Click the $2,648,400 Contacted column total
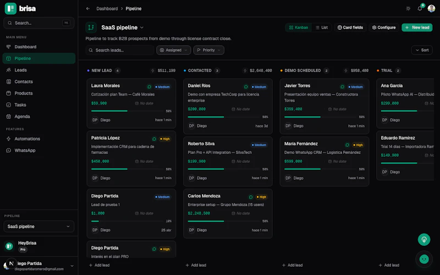This screenshot has height=275, width=440. (261, 71)
